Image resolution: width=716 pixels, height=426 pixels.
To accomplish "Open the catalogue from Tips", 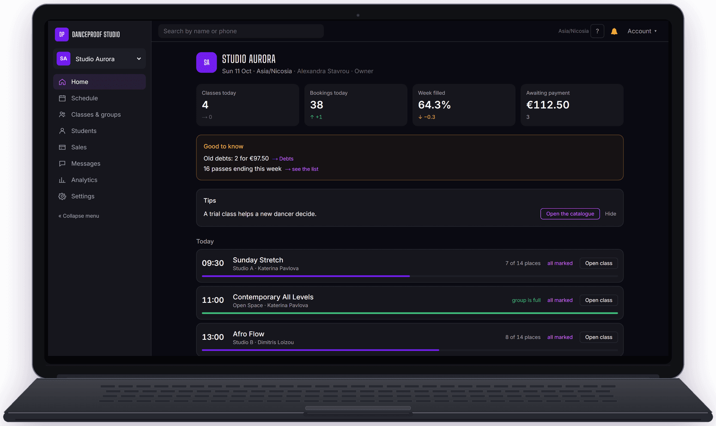I will [570, 214].
